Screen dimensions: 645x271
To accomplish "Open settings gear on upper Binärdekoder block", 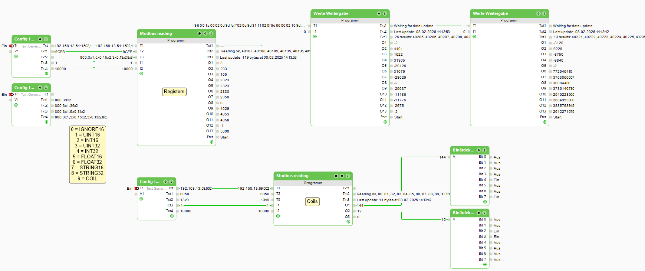I will coord(478,150).
